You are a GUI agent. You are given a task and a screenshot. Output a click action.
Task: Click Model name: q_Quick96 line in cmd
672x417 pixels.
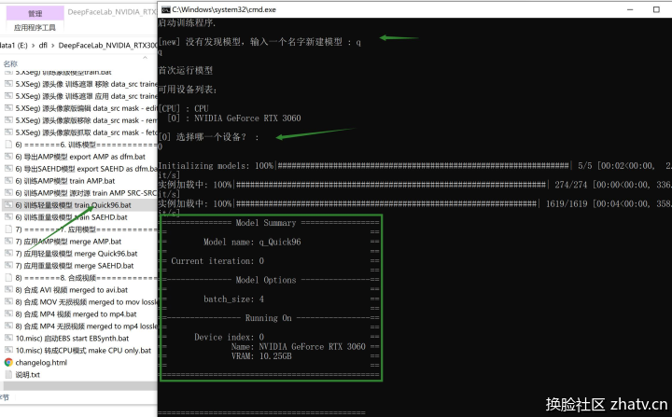click(x=252, y=243)
